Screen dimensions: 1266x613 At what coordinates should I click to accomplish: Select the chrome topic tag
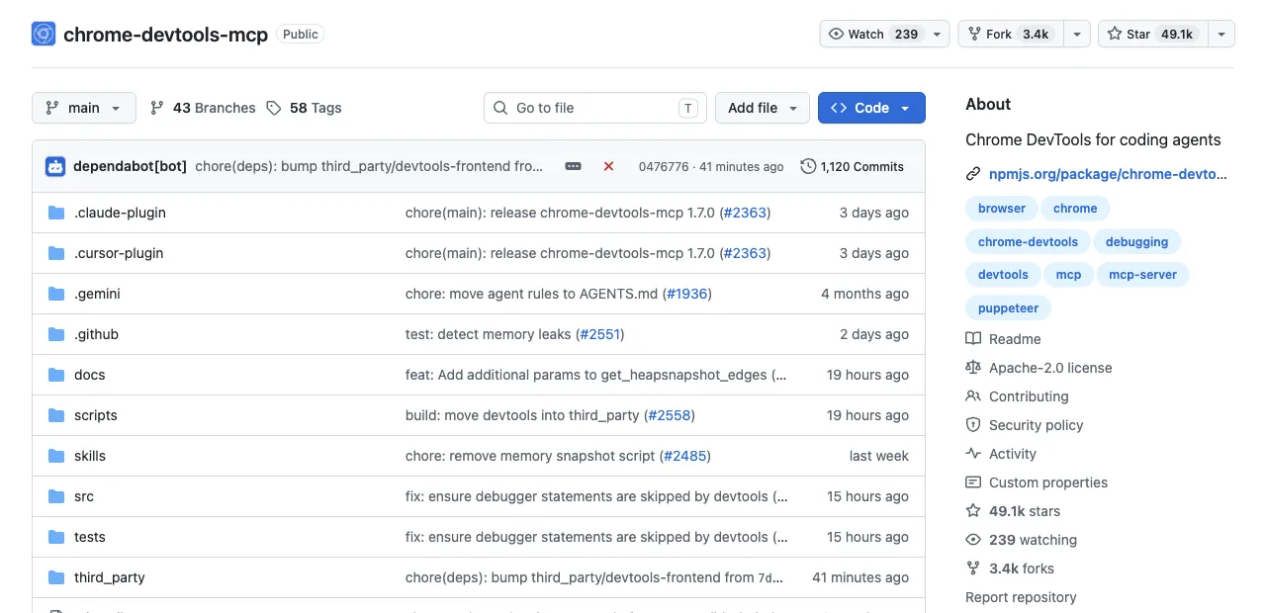(x=1075, y=209)
